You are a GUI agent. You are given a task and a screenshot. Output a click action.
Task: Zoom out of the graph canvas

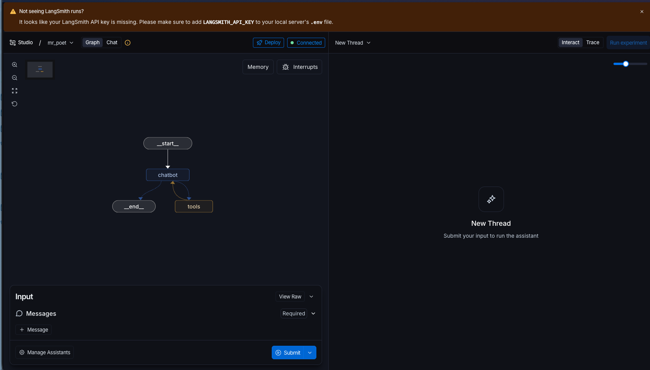tap(15, 78)
